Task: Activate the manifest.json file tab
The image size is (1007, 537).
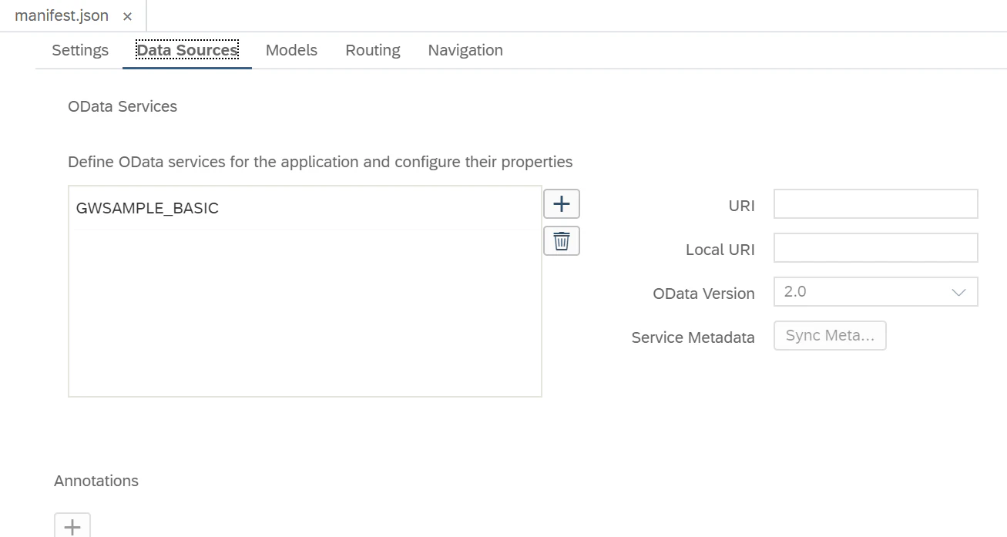Action: (x=62, y=16)
